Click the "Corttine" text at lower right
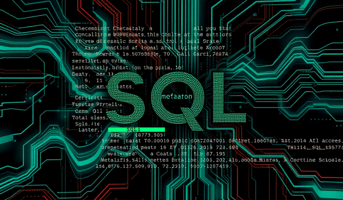Viewport: 343px width, 200px height. [303, 160]
